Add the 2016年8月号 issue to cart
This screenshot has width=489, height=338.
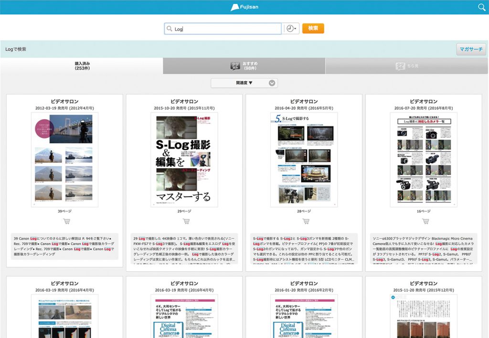click(x=425, y=221)
